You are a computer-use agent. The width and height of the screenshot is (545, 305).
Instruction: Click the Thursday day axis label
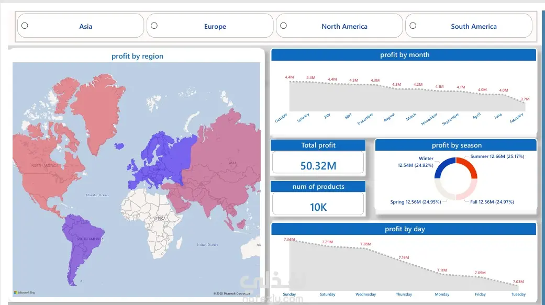click(404, 294)
